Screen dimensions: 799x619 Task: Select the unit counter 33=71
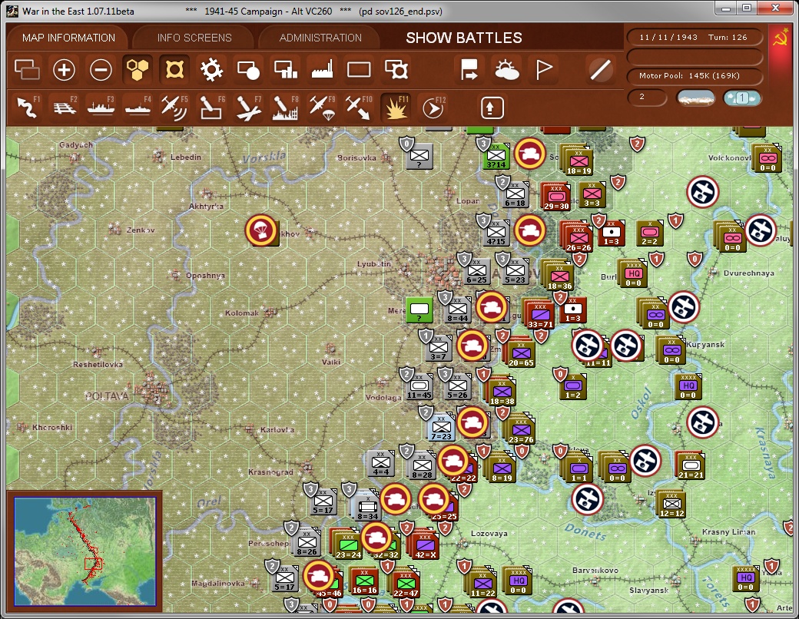coord(539,315)
